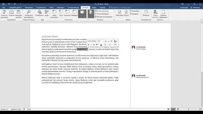This screenshot has width=203, height=114.
Task: Expand font color dropdown arrow
Action: (103, 45)
